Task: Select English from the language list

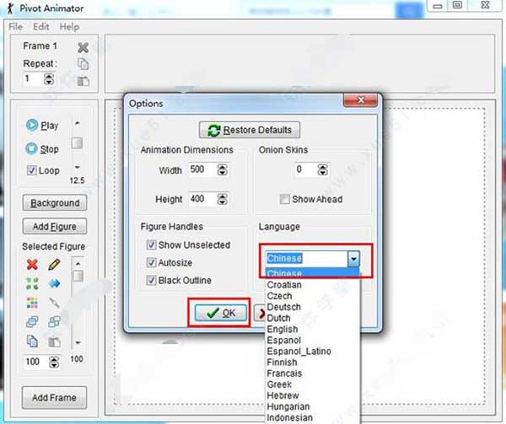Action: point(312,330)
